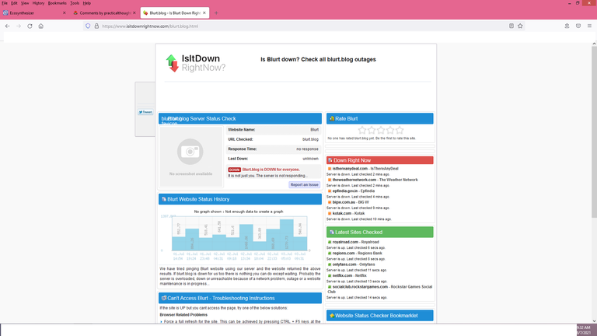Click the page vertical scrollbar thumb
597x336 pixels.
tap(594, 131)
